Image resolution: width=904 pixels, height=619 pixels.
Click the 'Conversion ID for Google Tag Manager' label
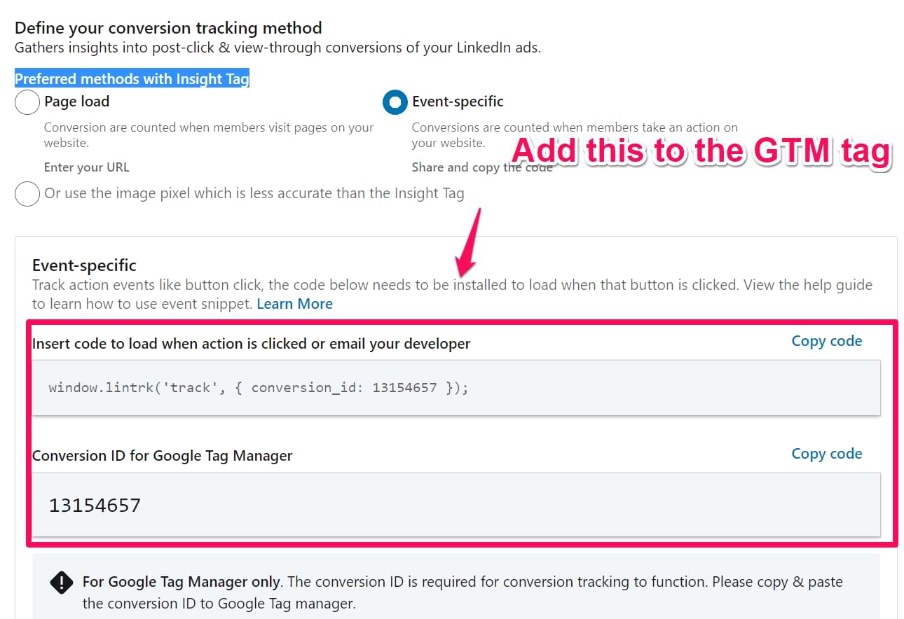tap(162, 456)
